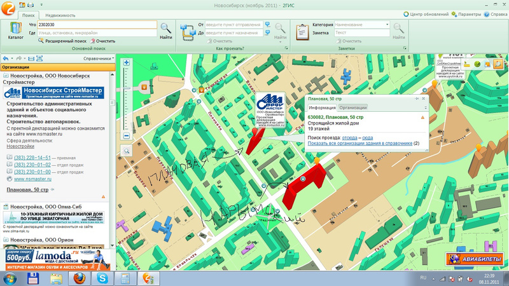The width and height of the screenshot is (509, 286).
Task: Open Центр обновлений update center
Action: tap(429, 14)
